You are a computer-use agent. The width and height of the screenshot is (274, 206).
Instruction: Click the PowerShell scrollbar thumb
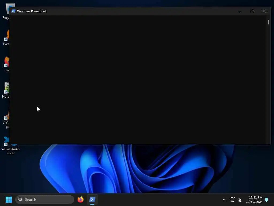pyautogui.click(x=268, y=22)
